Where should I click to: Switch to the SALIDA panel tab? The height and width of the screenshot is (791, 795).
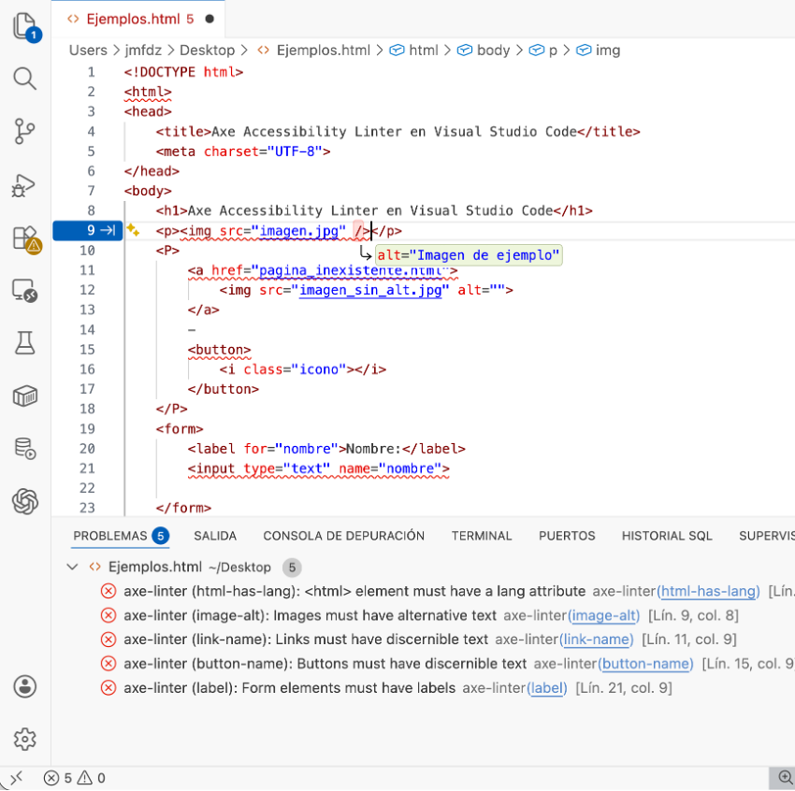click(215, 536)
